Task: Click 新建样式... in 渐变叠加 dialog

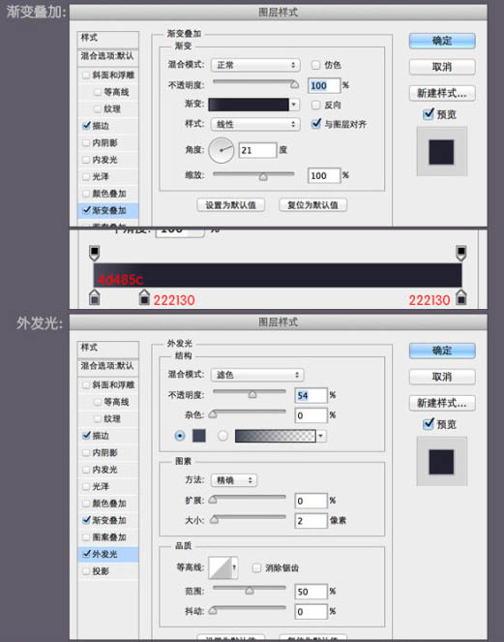Action: pos(442,93)
